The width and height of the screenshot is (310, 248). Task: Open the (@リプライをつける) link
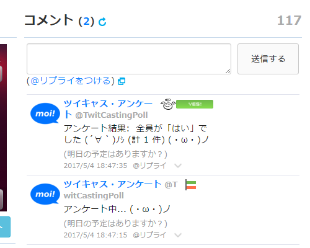[71, 81]
